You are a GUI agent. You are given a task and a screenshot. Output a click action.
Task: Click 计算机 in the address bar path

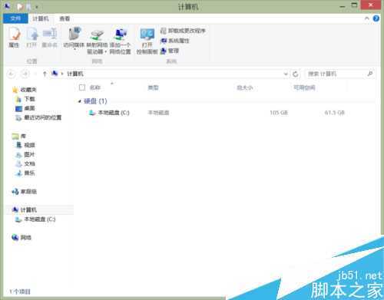point(75,74)
